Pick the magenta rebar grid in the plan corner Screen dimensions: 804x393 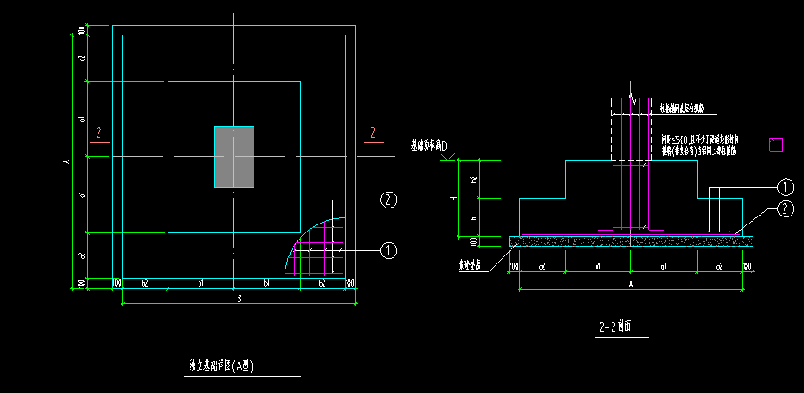pyautogui.click(x=314, y=248)
